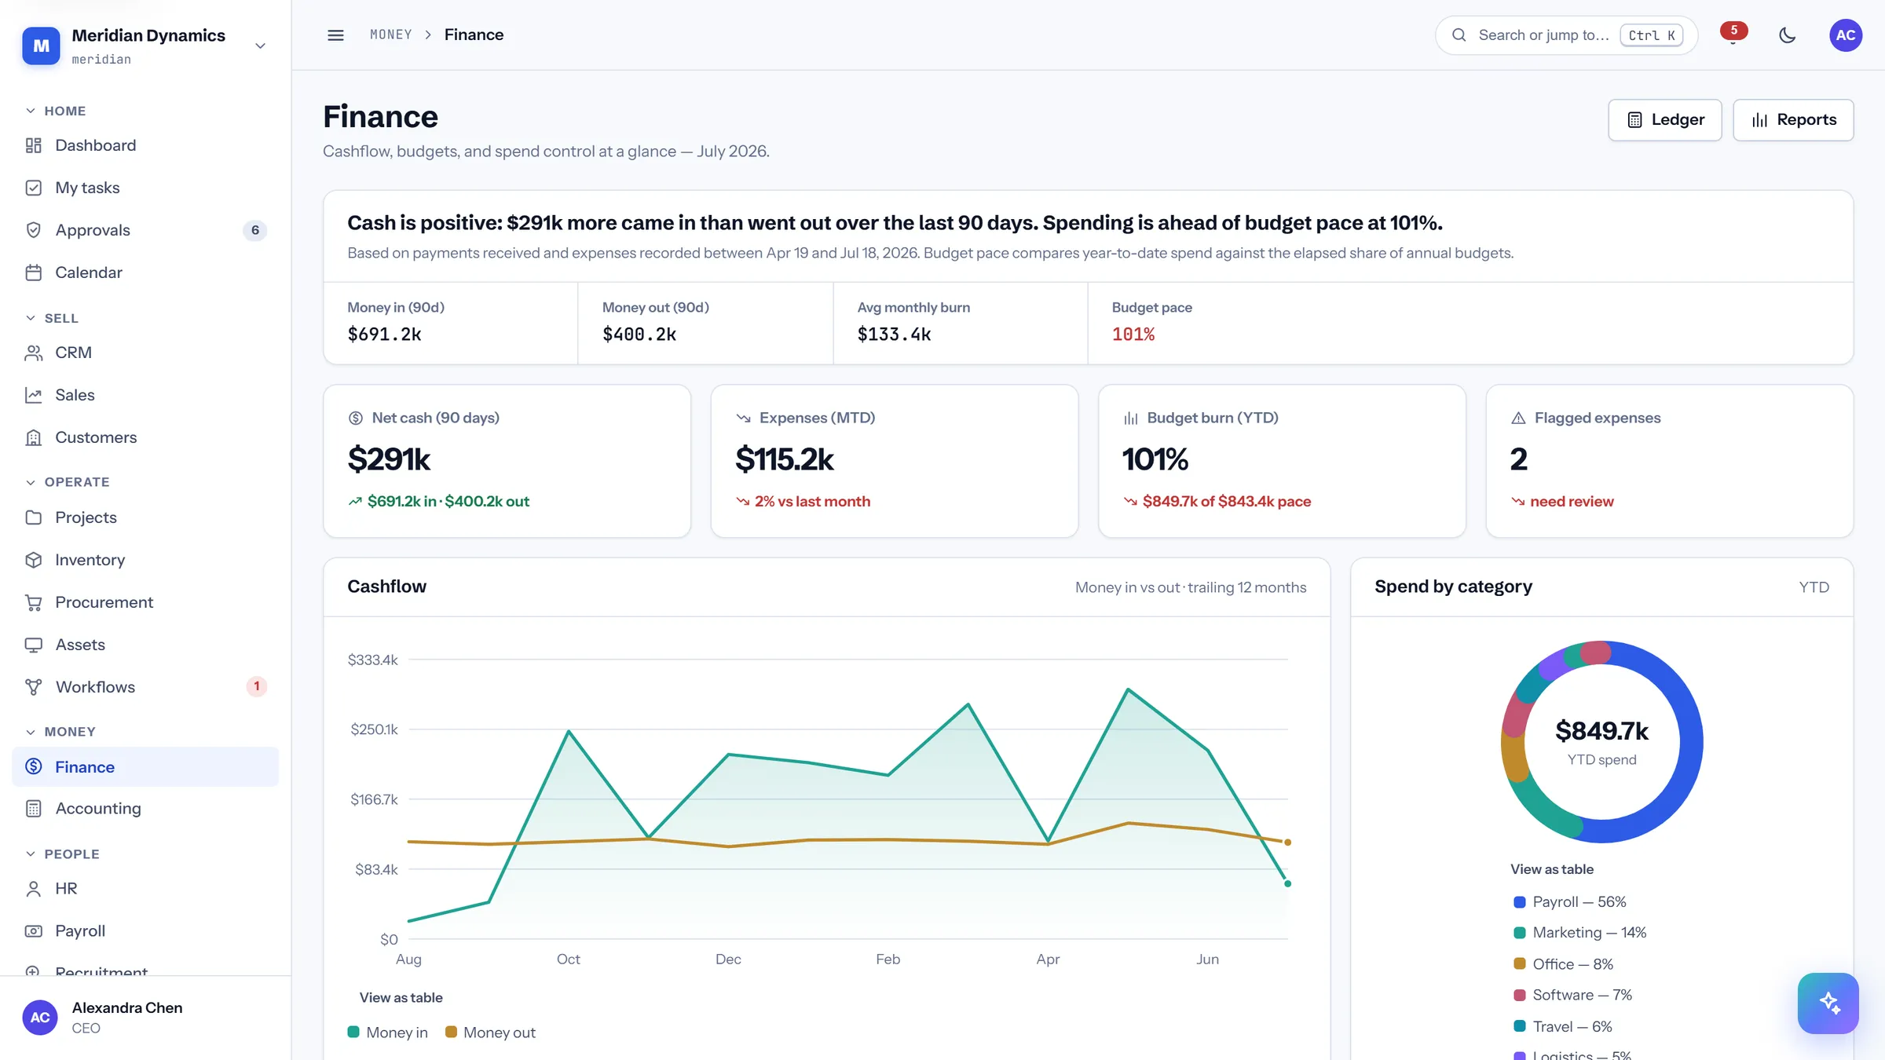Toggle the Money out legend series
The width and height of the screenshot is (1885, 1060).
pyautogui.click(x=490, y=1033)
